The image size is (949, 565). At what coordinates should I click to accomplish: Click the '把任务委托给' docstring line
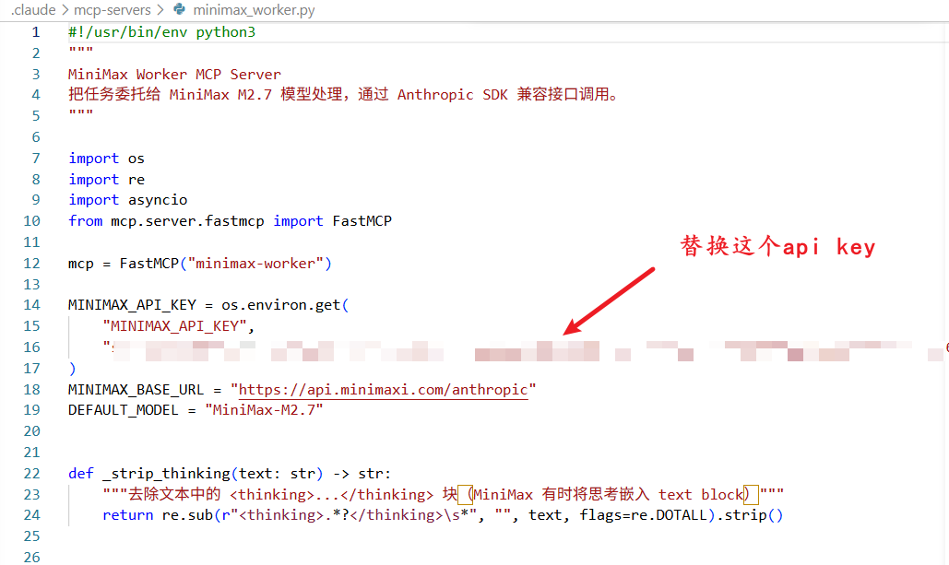(x=342, y=94)
